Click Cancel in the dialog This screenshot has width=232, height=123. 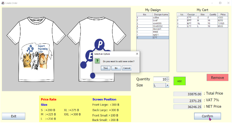pyautogui.click(x=127, y=68)
